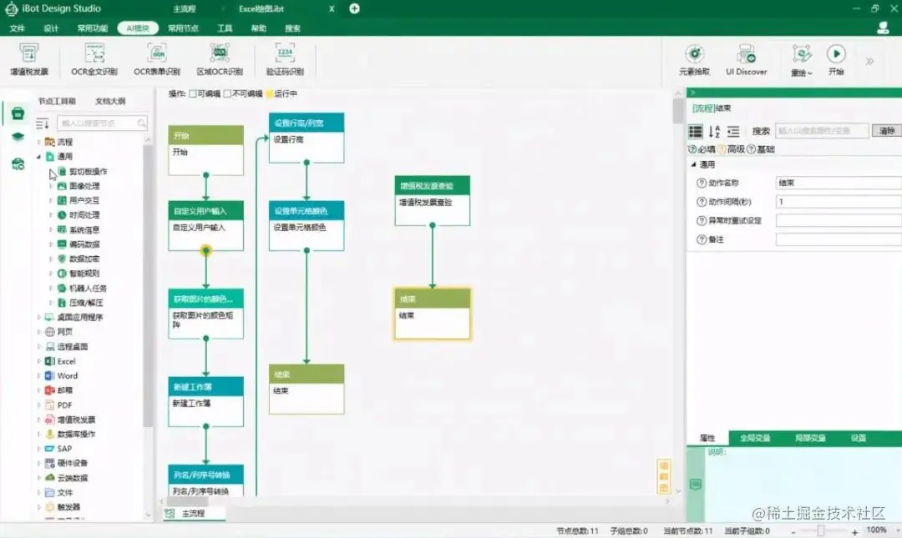Select the 设置单元格颜色 flow node
Viewport: 902px width, 538px height.
click(x=306, y=225)
